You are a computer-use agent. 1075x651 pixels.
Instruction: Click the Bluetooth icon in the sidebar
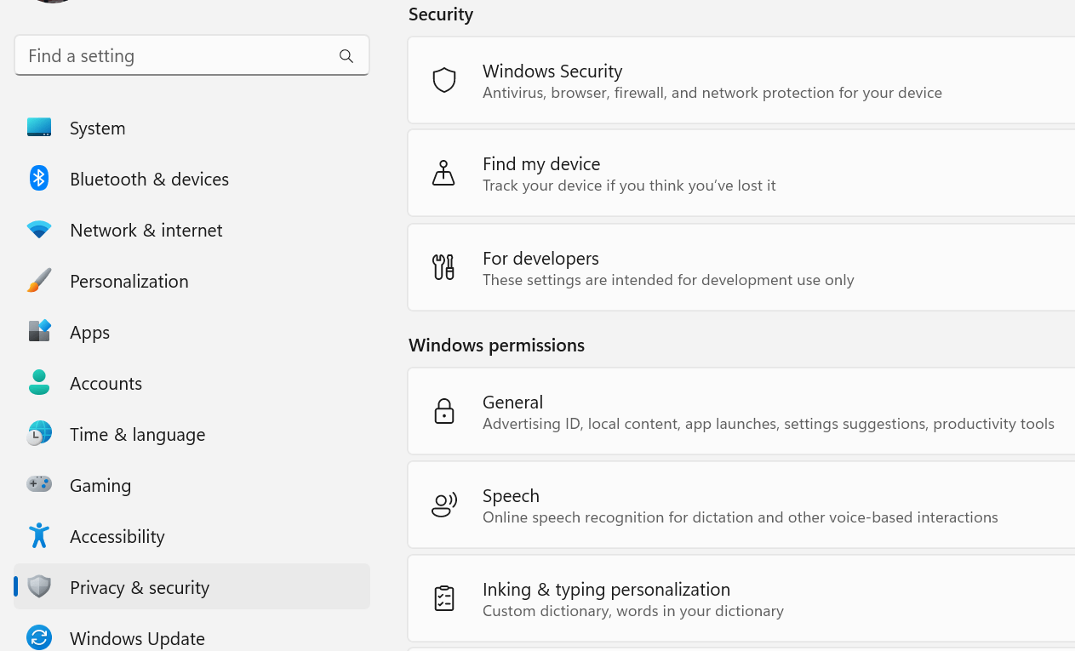tap(39, 179)
